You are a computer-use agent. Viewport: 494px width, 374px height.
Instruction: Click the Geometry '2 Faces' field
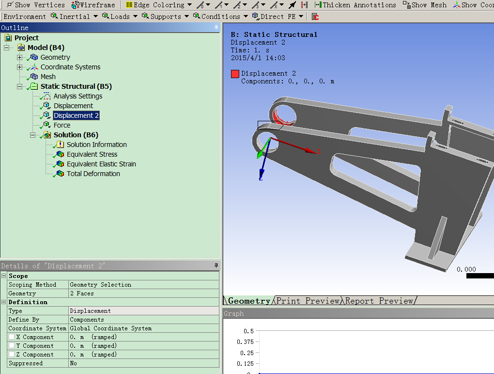click(x=144, y=293)
